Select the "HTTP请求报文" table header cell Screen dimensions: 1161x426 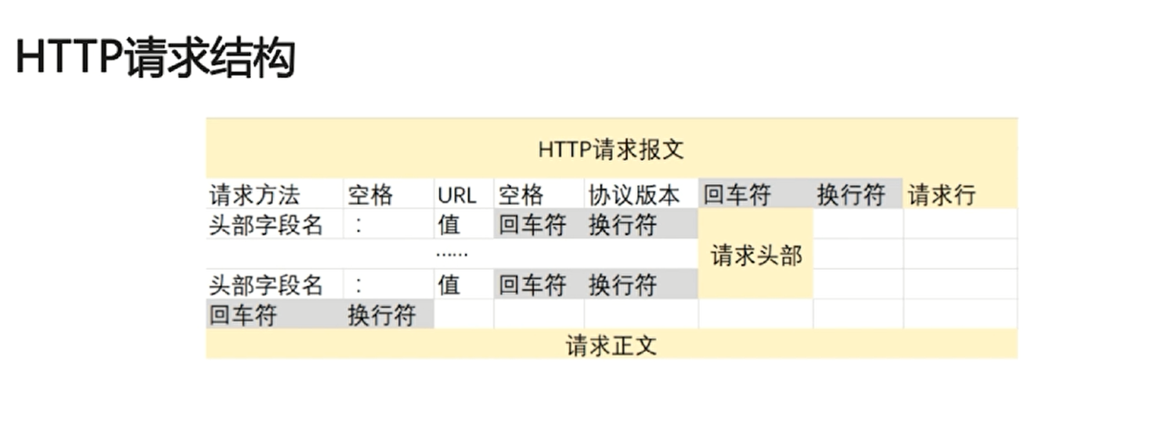611,148
